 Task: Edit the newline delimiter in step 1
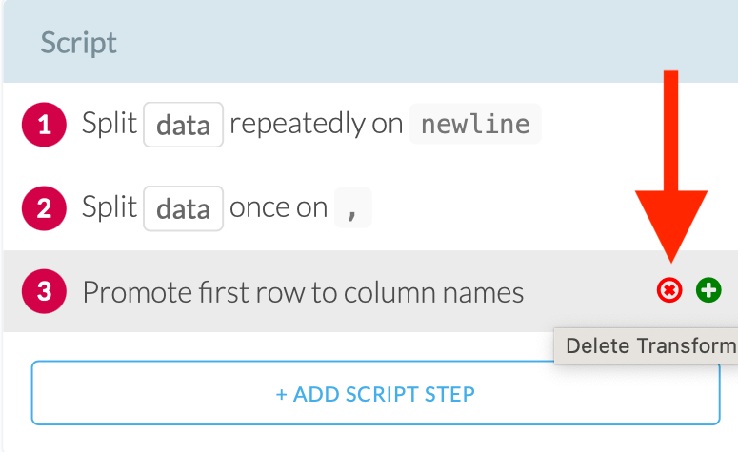(475, 125)
